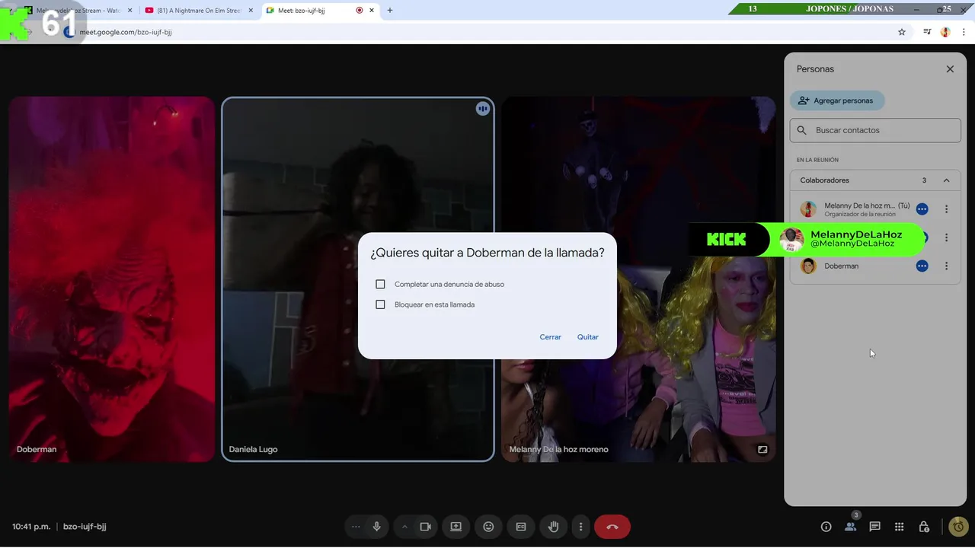Click the Agregar personas button
Viewport: 975px width, 548px height.
pyautogui.click(x=837, y=100)
